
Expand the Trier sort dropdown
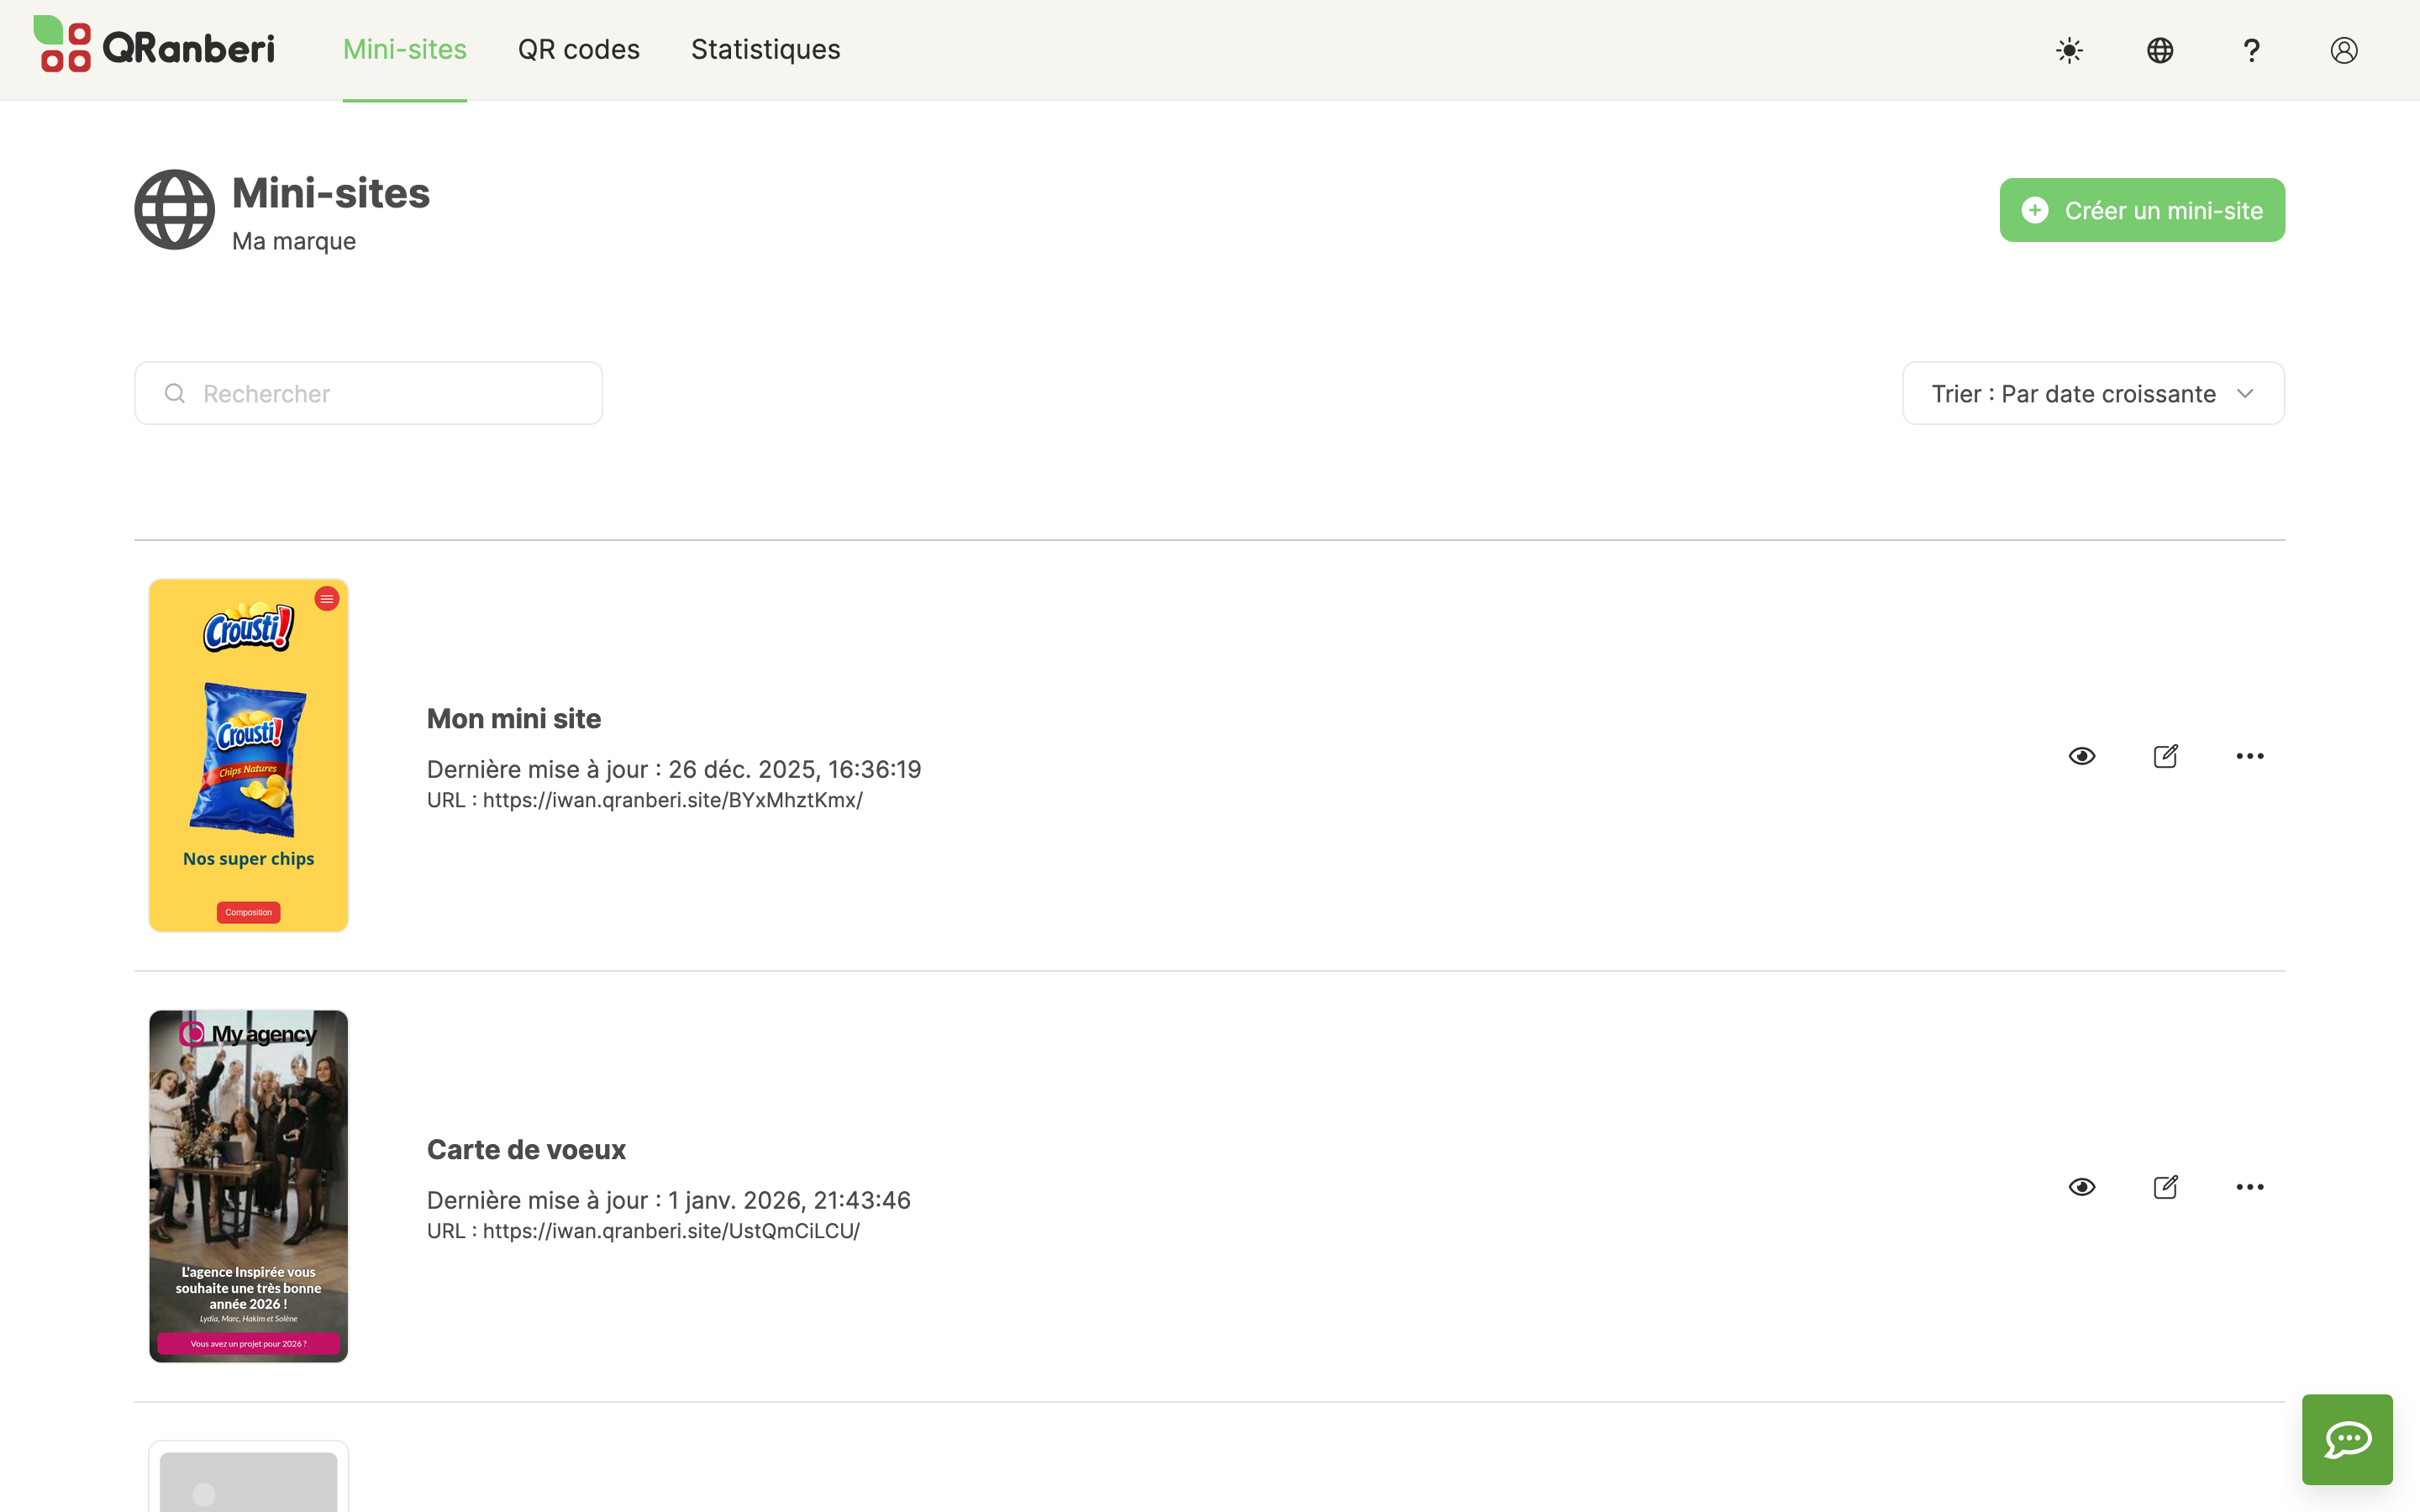[x=2092, y=393]
